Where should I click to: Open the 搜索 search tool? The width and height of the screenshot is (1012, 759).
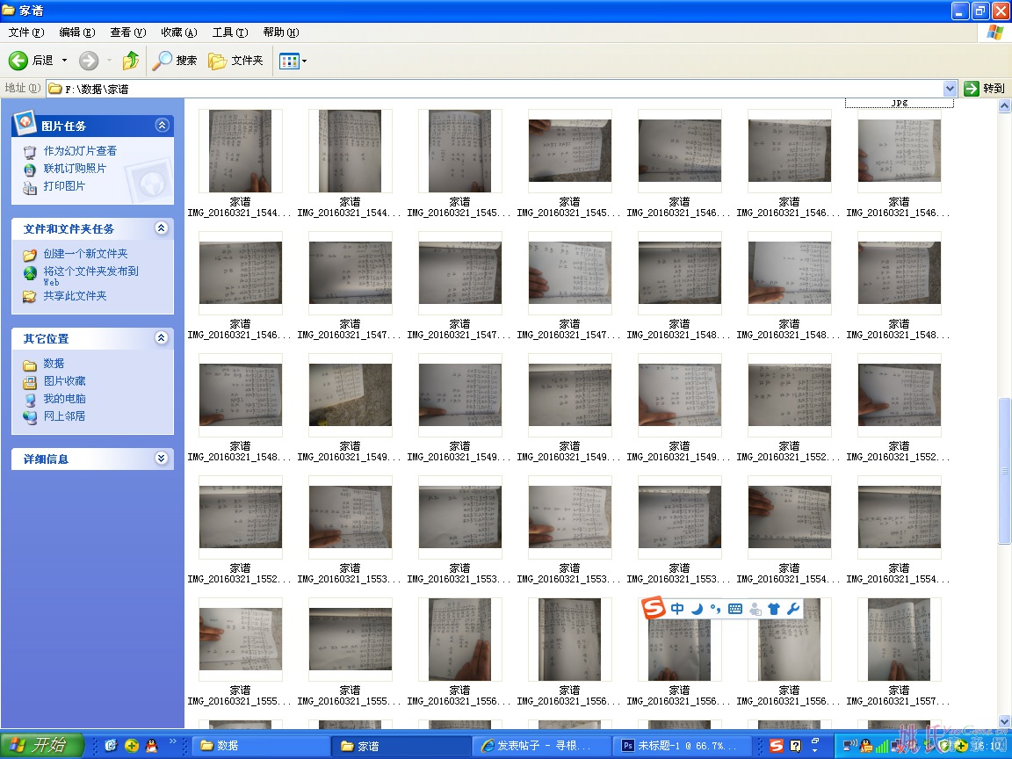174,61
